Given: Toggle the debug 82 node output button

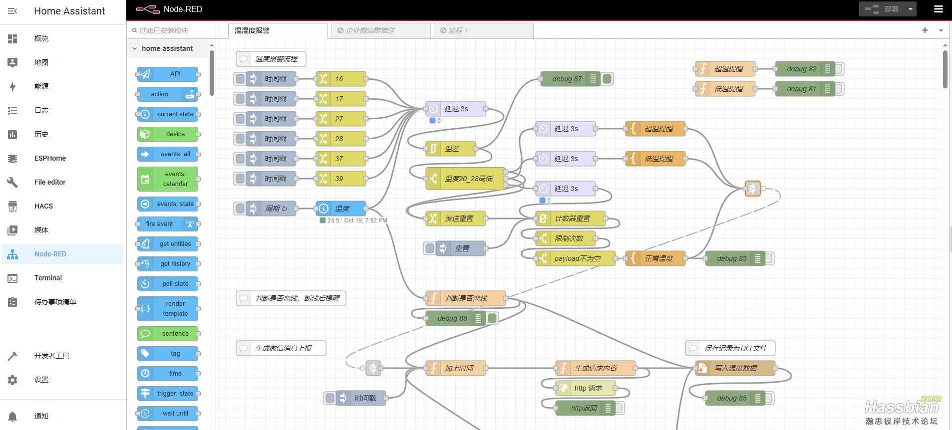Looking at the screenshot, I should (x=839, y=69).
